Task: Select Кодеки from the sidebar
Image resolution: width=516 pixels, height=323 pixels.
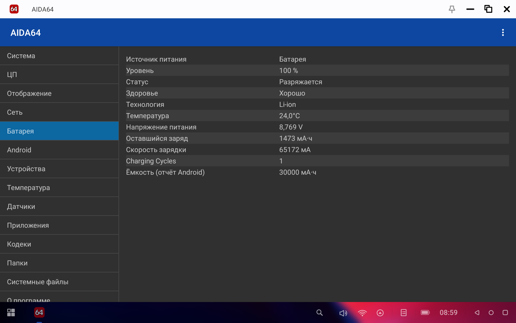Action: [59, 244]
